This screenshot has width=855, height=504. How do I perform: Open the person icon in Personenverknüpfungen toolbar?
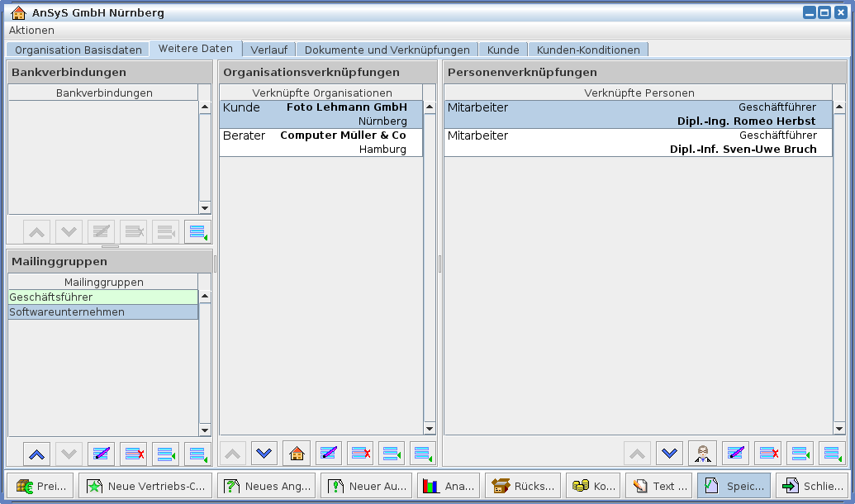pos(702,453)
